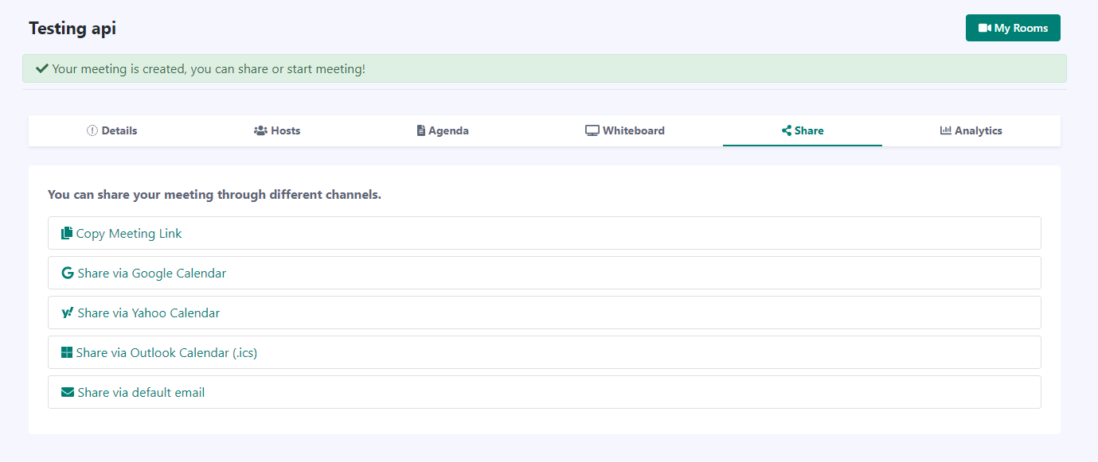The width and height of the screenshot is (1098, 462).
Task: Click the people icon on Hosts tab
Action: (260, 131)
